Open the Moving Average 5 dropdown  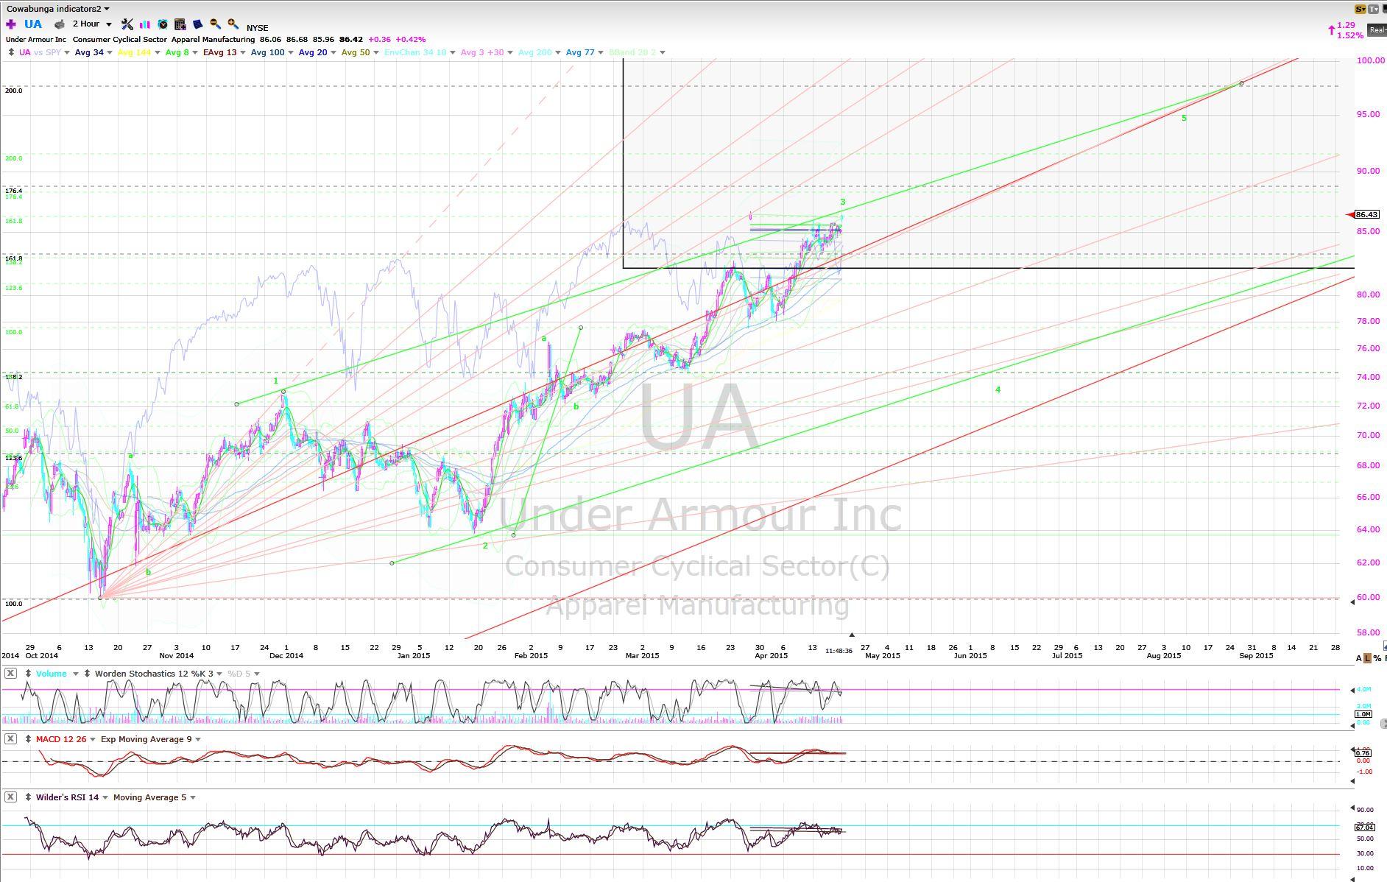coord(193,797)
